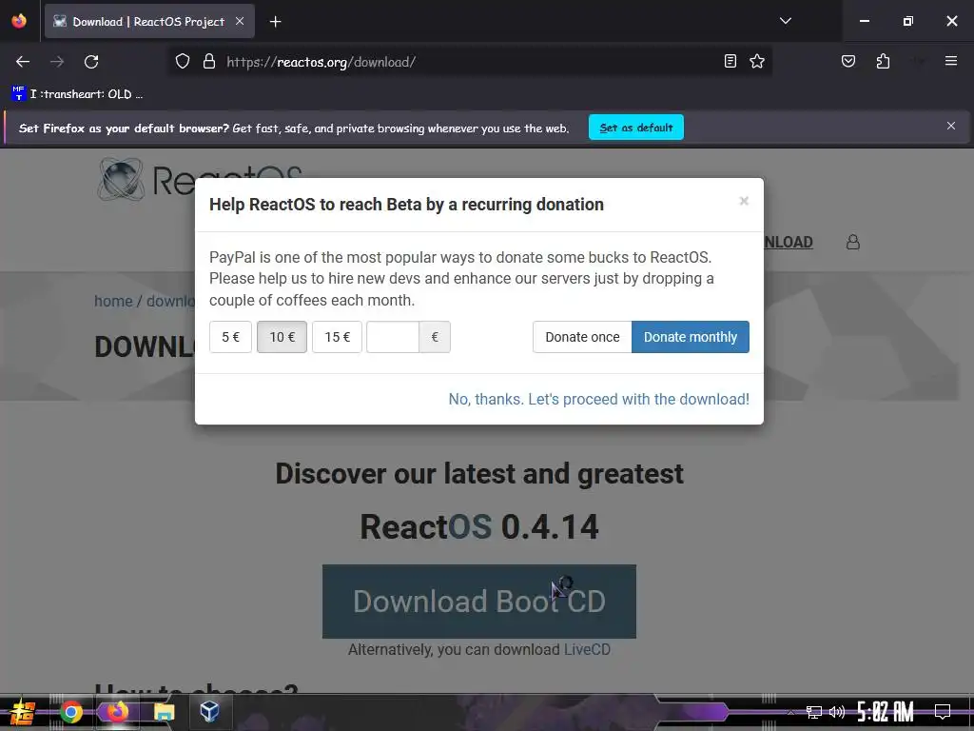Click the disabled forward arrow
Screen dimensions: 974x731
[57, 62]
